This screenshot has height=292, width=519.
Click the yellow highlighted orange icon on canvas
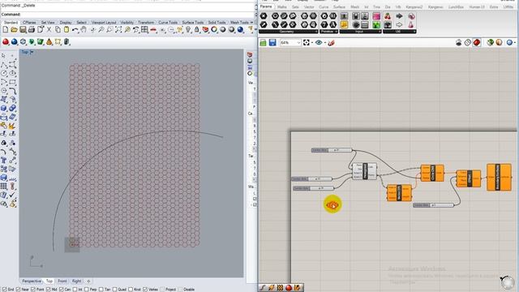[332, 205]
